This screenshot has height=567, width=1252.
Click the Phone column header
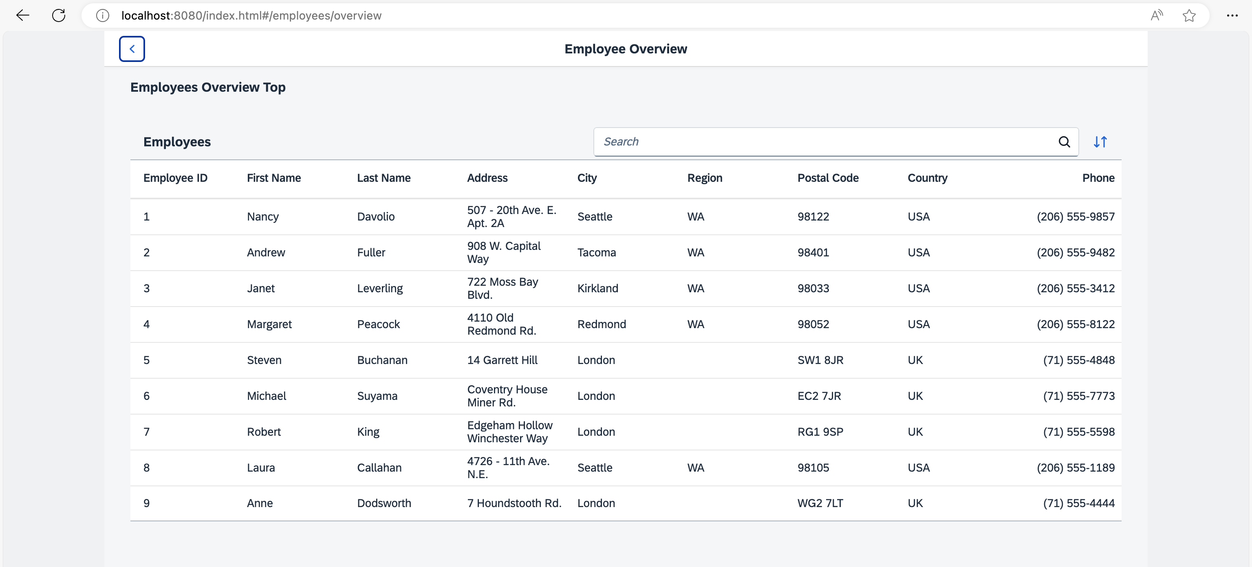point(1098,178)
